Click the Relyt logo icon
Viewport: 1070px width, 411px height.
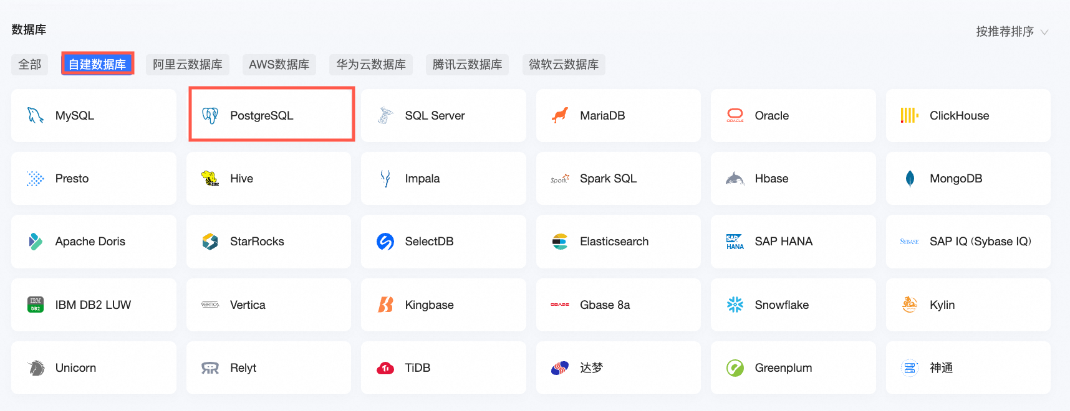210,368
